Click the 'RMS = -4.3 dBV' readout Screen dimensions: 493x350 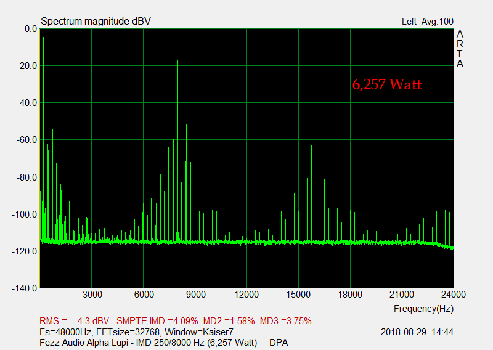click(x=74, y=321)
